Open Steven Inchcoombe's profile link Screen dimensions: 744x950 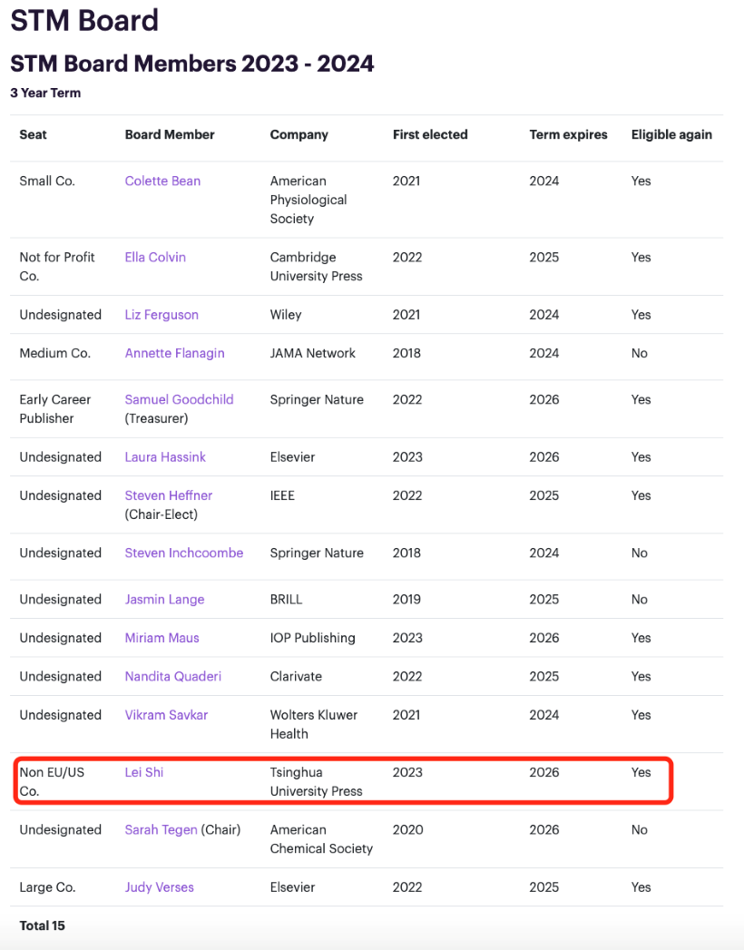pyautogui.click(x=184, y=553)
